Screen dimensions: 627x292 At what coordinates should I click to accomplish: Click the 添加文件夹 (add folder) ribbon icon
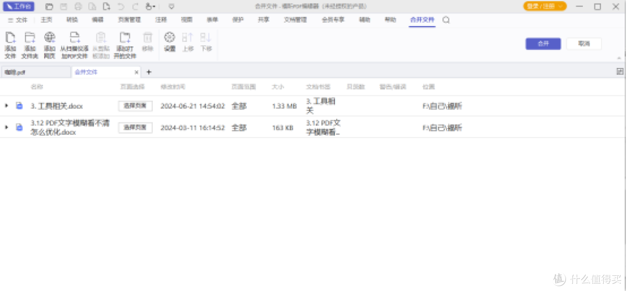[30, 38]
